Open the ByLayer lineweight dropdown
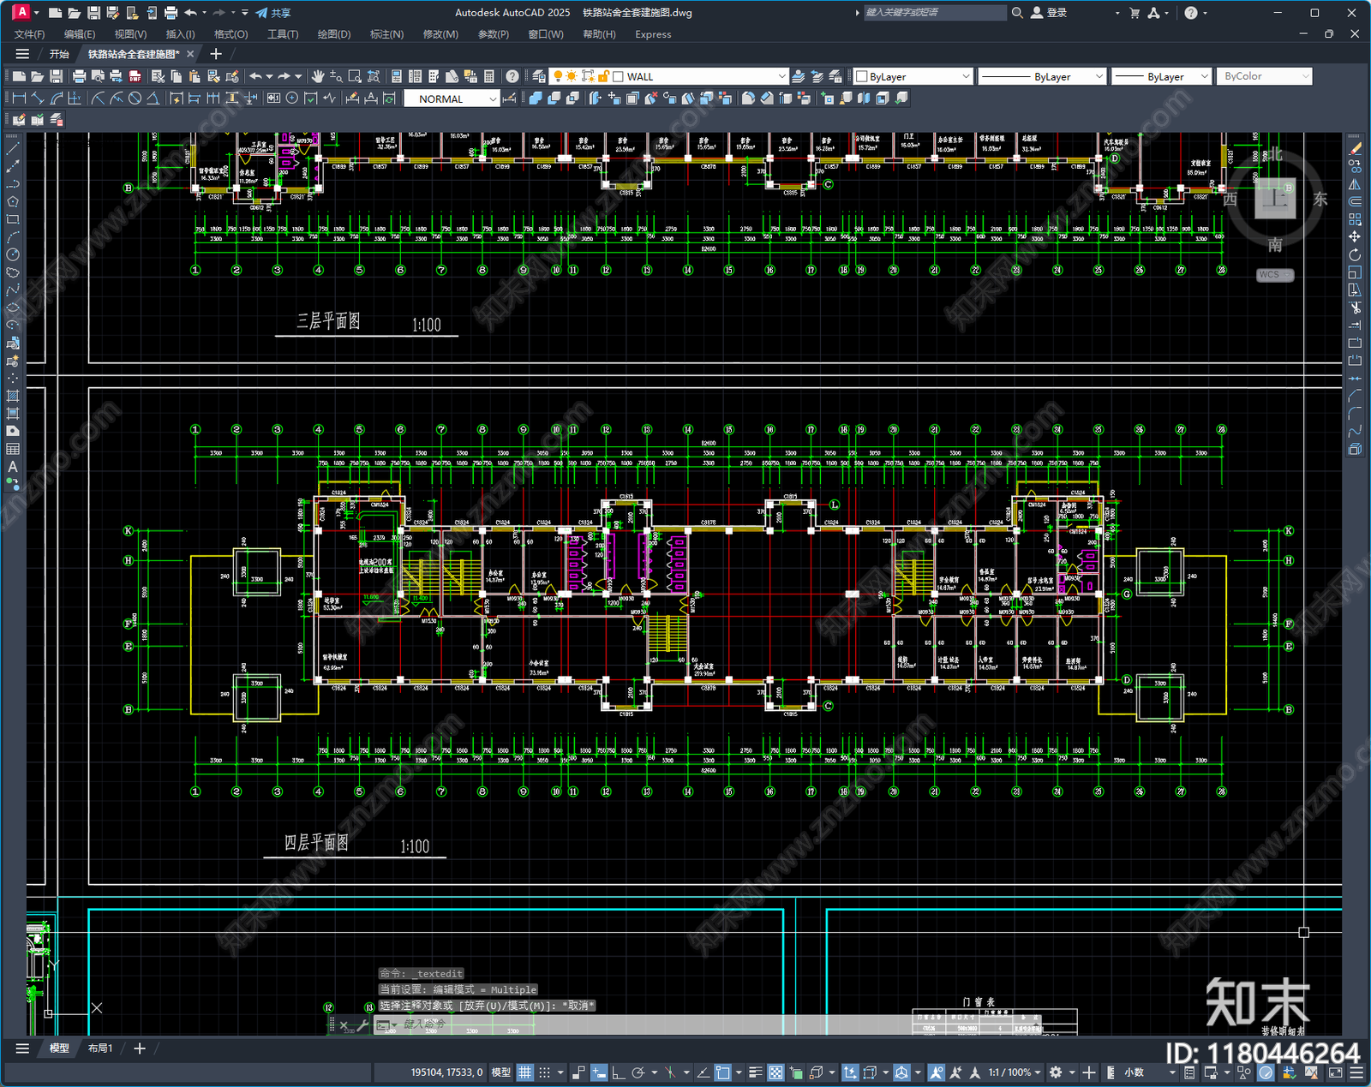 click(1204, 76)
